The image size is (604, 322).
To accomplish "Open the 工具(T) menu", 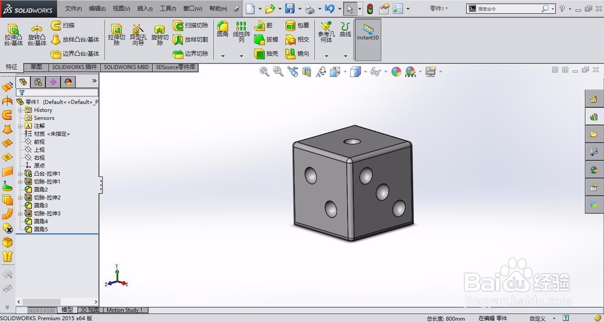I will (x=168, y=8).
